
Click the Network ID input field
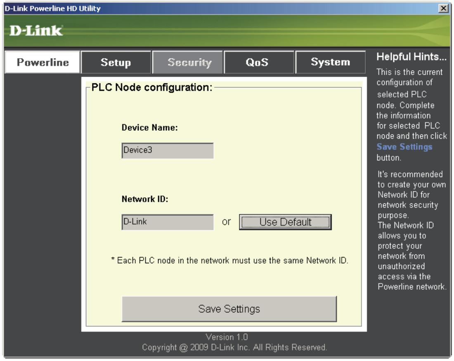coord(168,222)
